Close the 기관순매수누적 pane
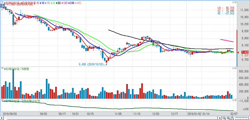This screenshot has height=120, width=250. click(x=235, y=100)
